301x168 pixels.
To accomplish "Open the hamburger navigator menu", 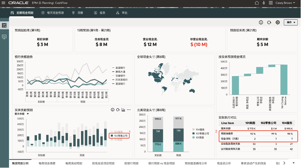I will (4, 3).
